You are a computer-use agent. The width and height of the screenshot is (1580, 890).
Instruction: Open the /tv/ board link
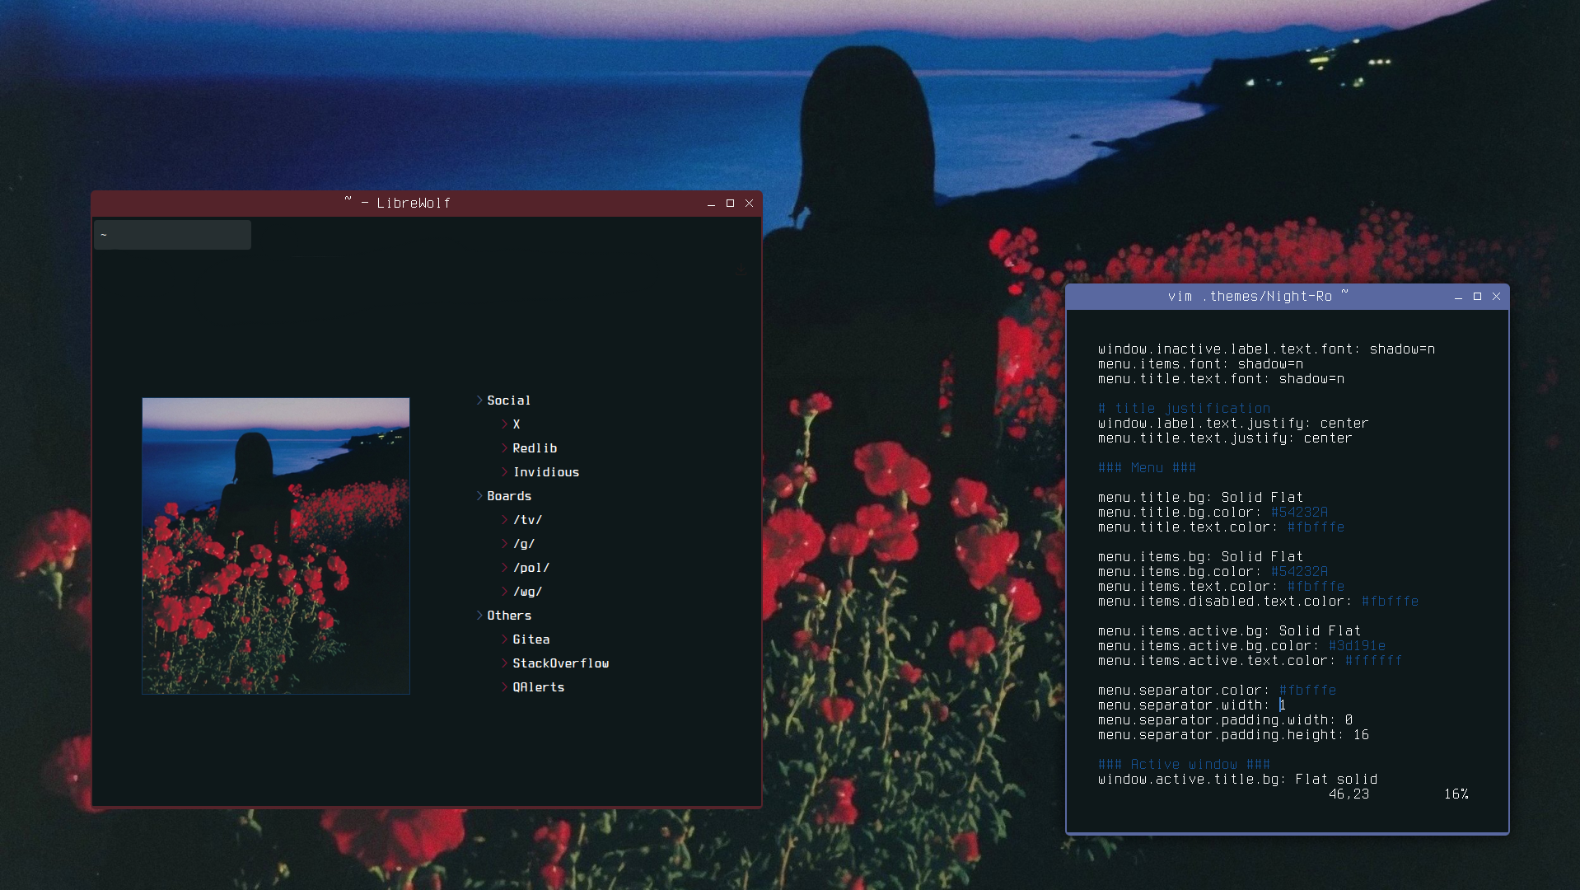[527, 520]
